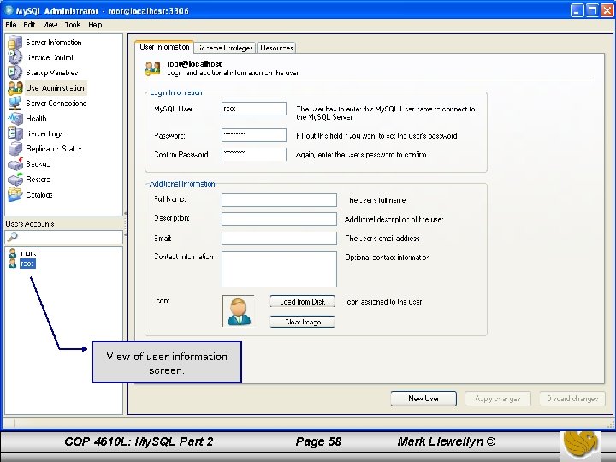Open the View menu
The image size is (616, 462).
pos(50,25)
